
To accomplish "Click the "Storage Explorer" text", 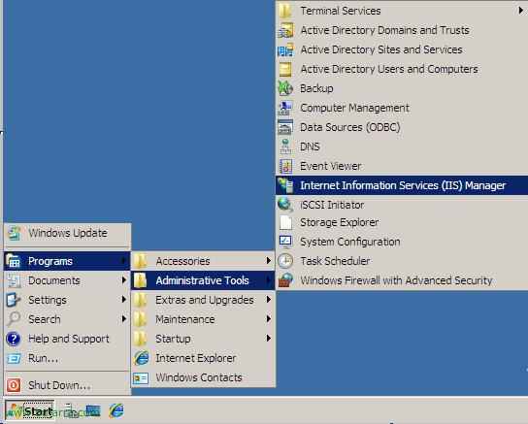I will 340,223.
